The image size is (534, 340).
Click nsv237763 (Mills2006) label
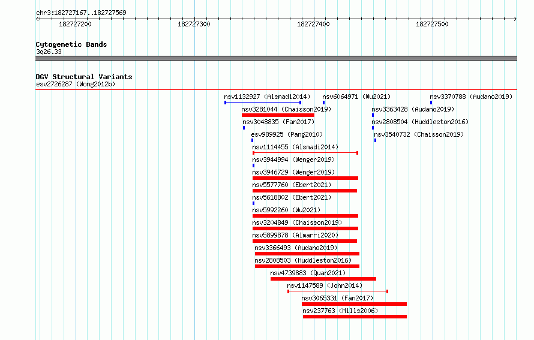340,311
